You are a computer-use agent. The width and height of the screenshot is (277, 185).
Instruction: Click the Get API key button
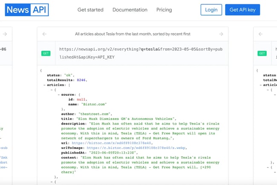[242, 10]
